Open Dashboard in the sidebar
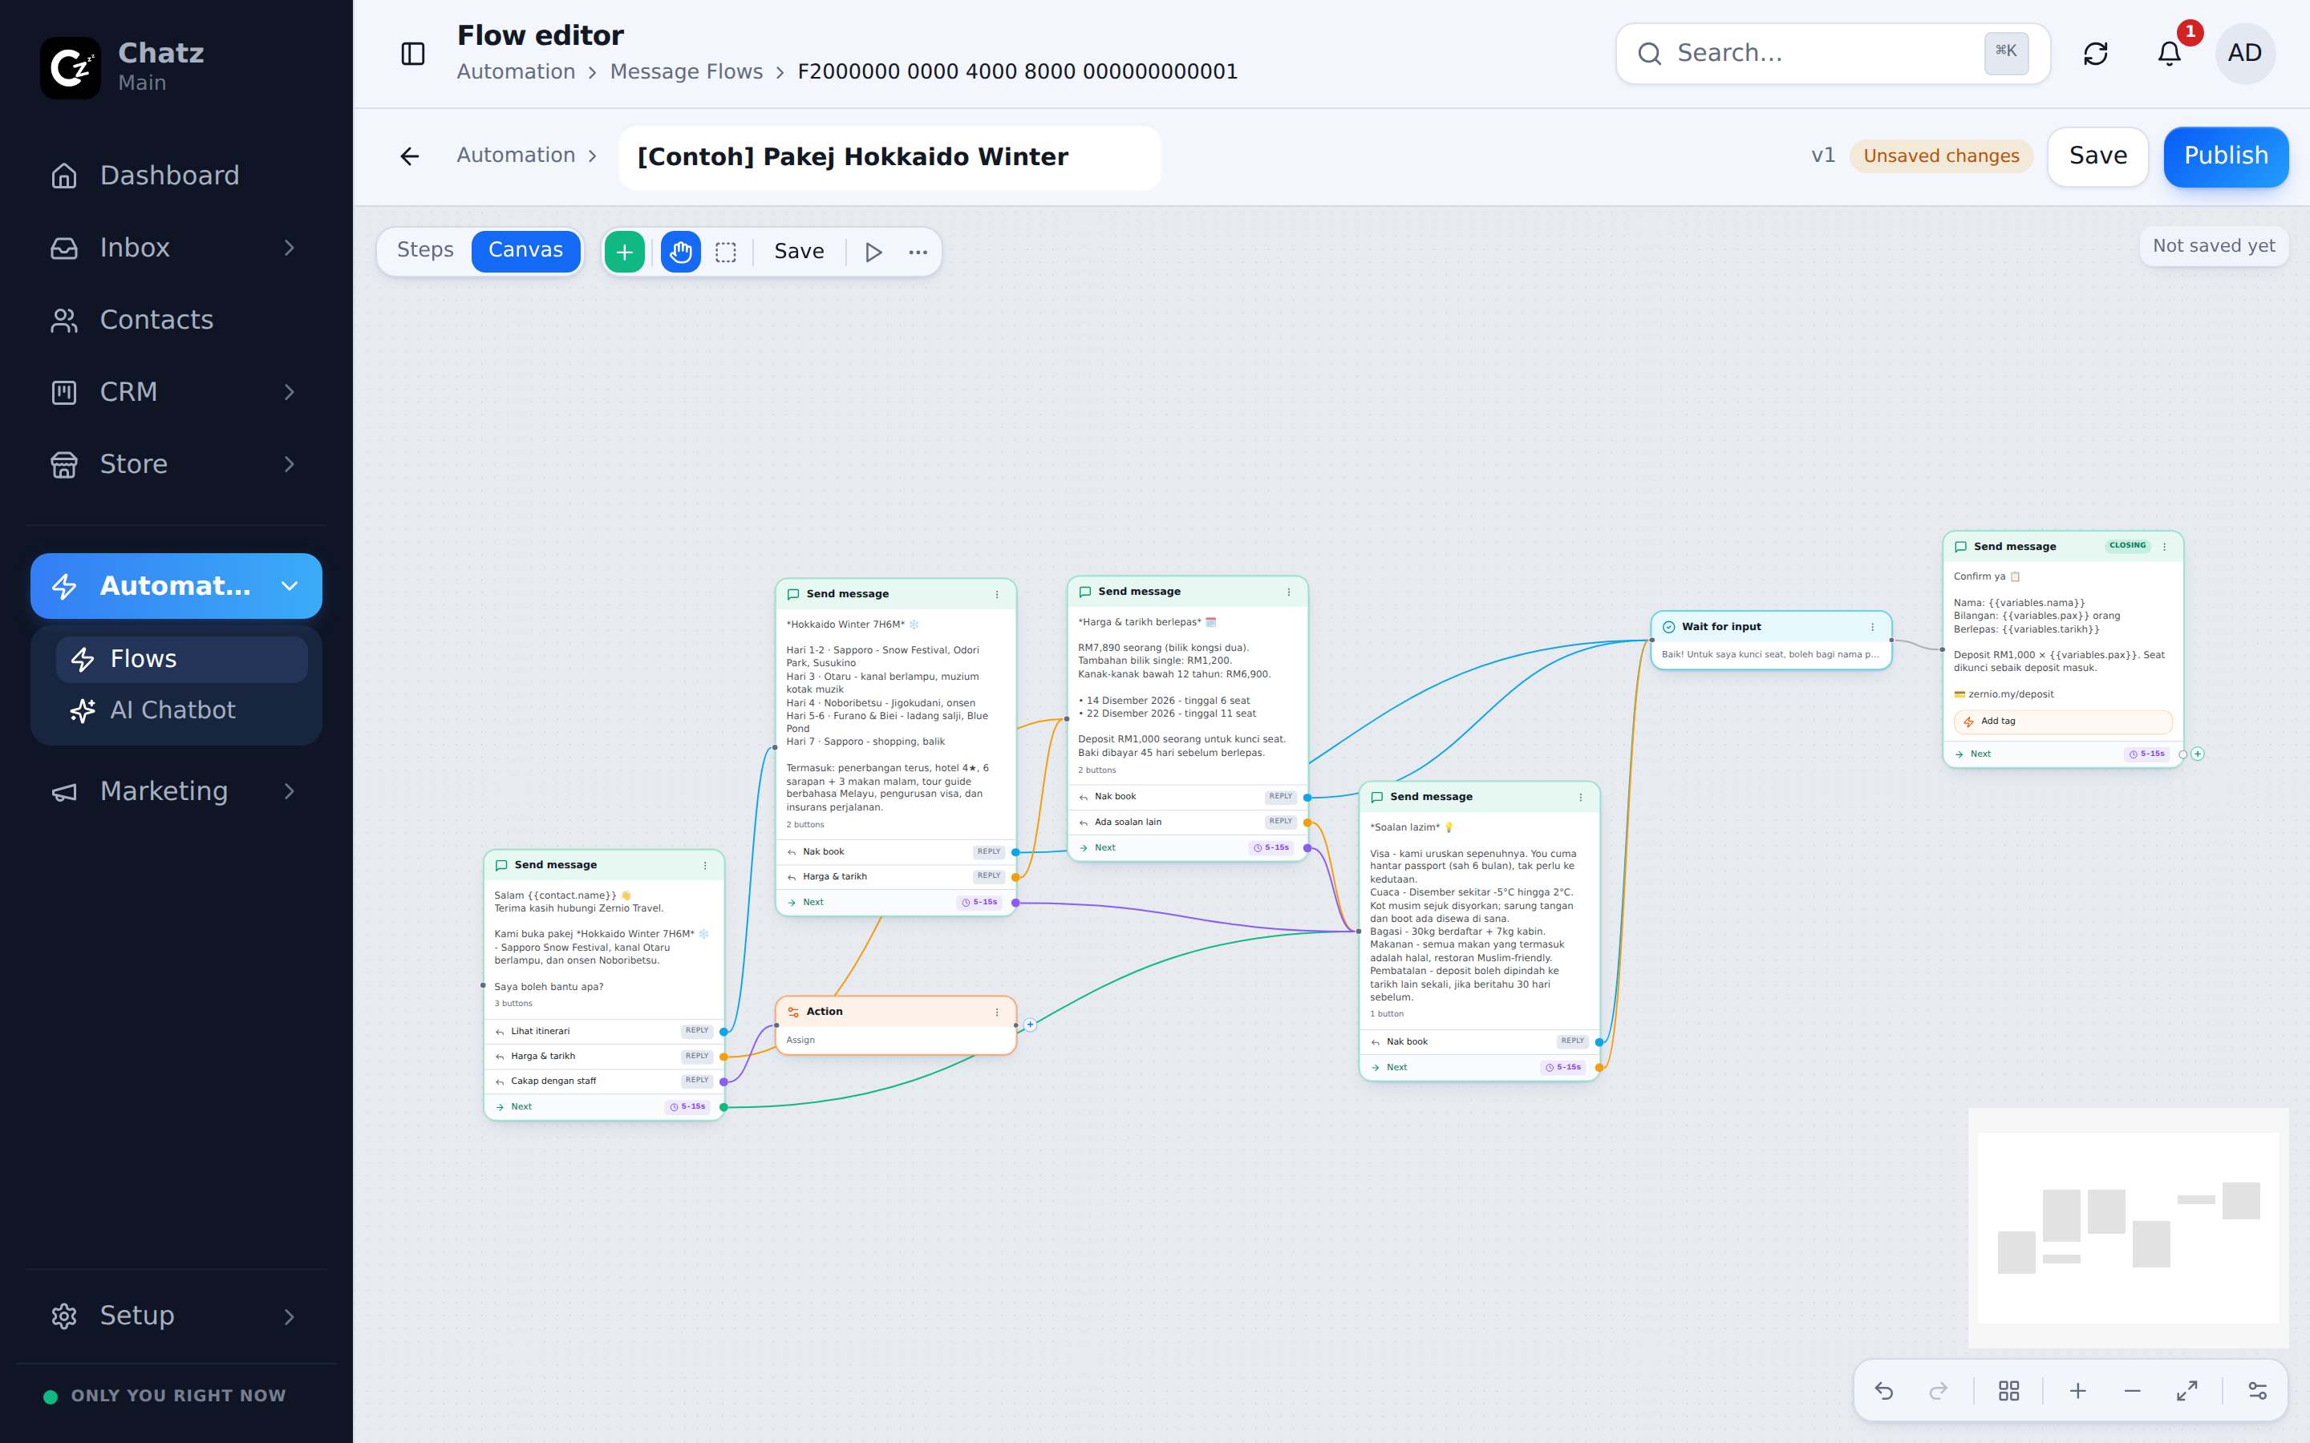 click(176, 176)
